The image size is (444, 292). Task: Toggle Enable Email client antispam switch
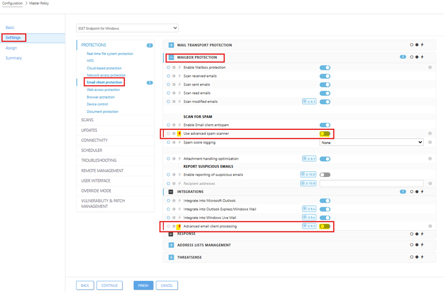(325, 125)
